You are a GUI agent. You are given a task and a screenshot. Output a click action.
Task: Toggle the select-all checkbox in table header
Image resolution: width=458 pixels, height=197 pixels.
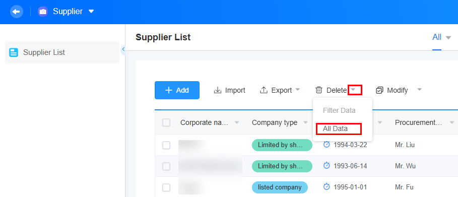click(166, 123)
